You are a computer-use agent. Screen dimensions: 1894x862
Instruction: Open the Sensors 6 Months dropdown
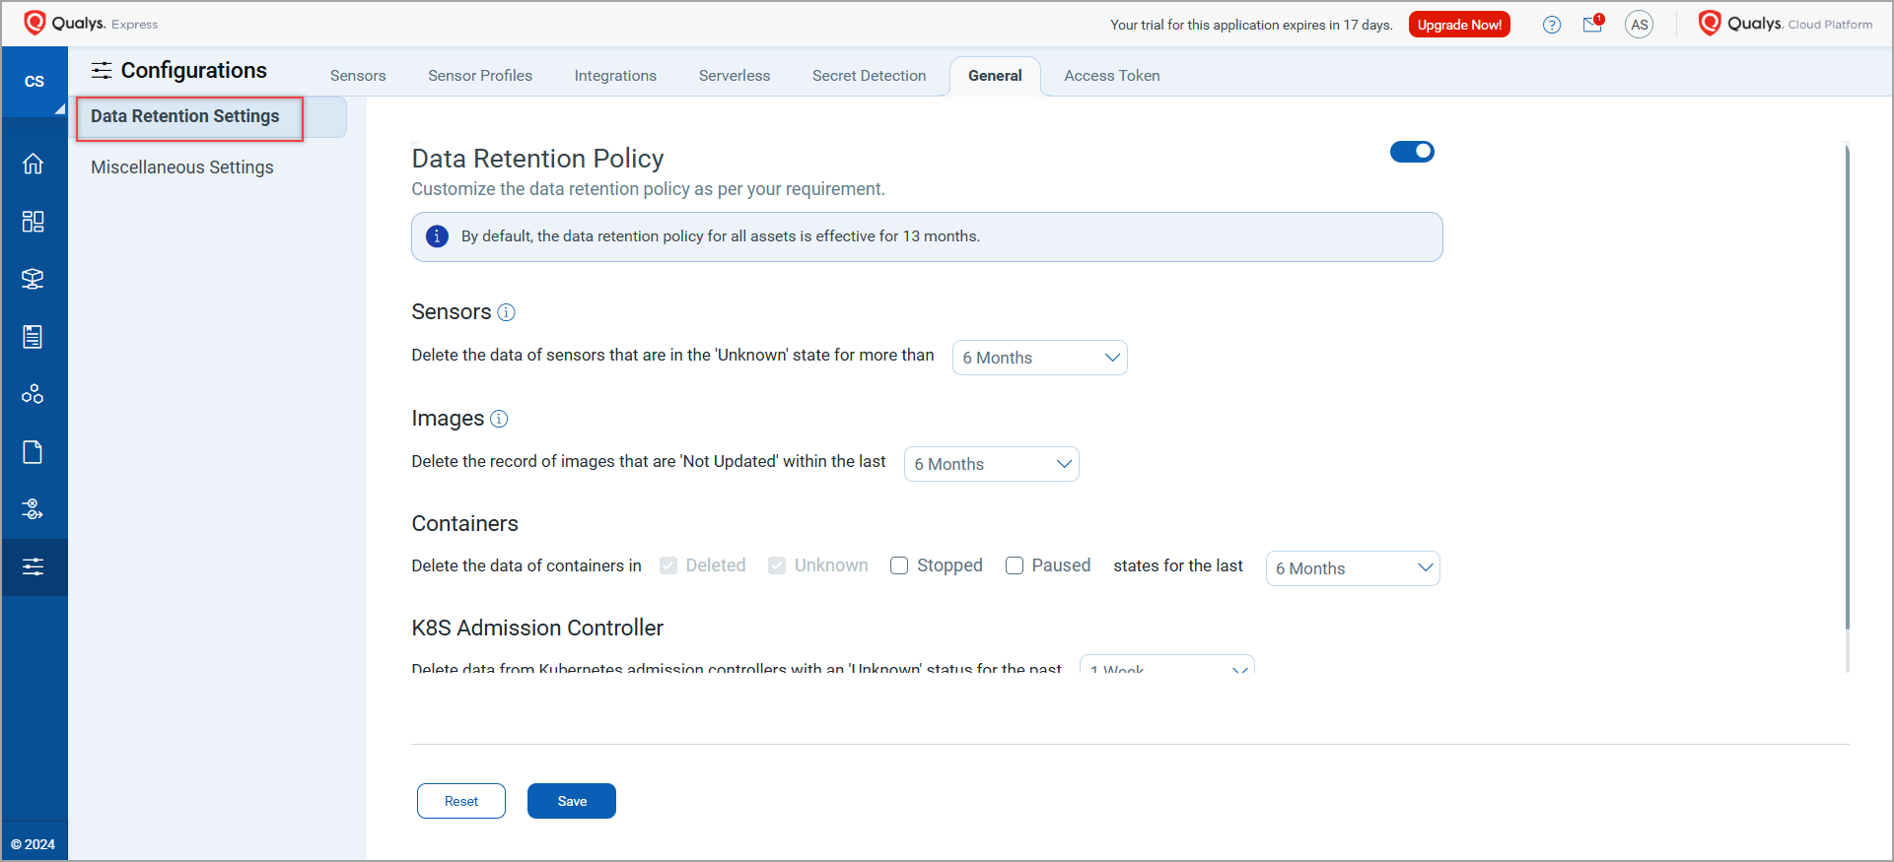[x=1040, y=358]
